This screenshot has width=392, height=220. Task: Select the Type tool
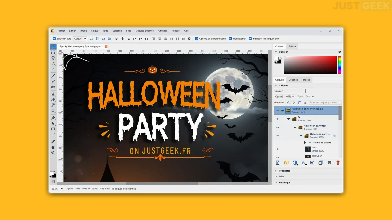[x=53, y=135]
